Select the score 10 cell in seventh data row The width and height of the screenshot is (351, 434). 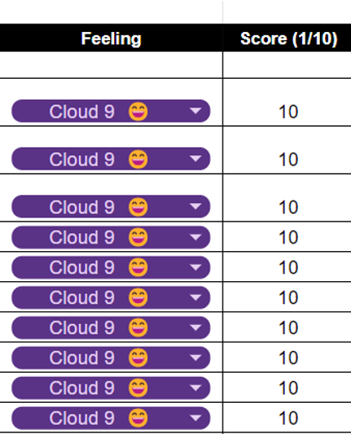click(x=287, y=327)
